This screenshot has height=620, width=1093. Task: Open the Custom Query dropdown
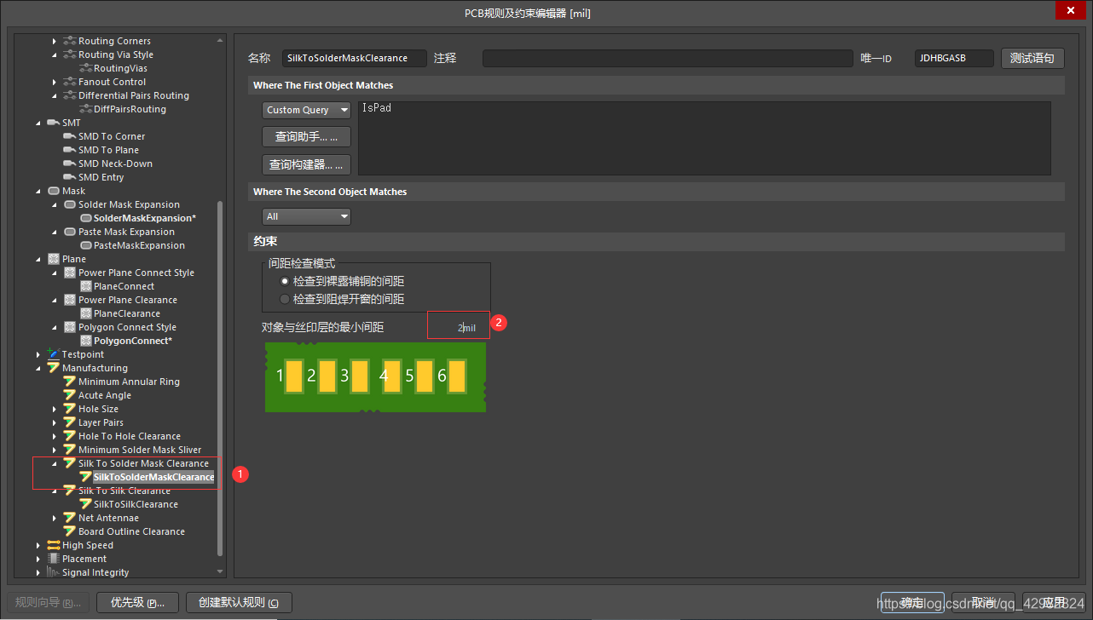[306, 110]
